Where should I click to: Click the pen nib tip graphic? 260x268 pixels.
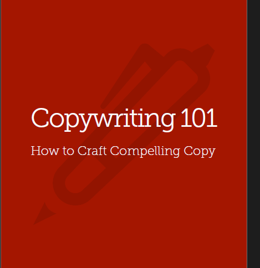43,215
